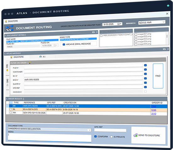Check image001.png embedded file
Screen dimensions: 173x150
pyautogui.click(x=136, y=34)
